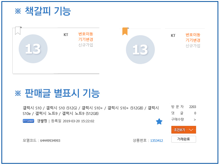This screenshot has height=166, width=220.
Task: Click the blue star icon on the listing
Action: (x=159, y=121)
